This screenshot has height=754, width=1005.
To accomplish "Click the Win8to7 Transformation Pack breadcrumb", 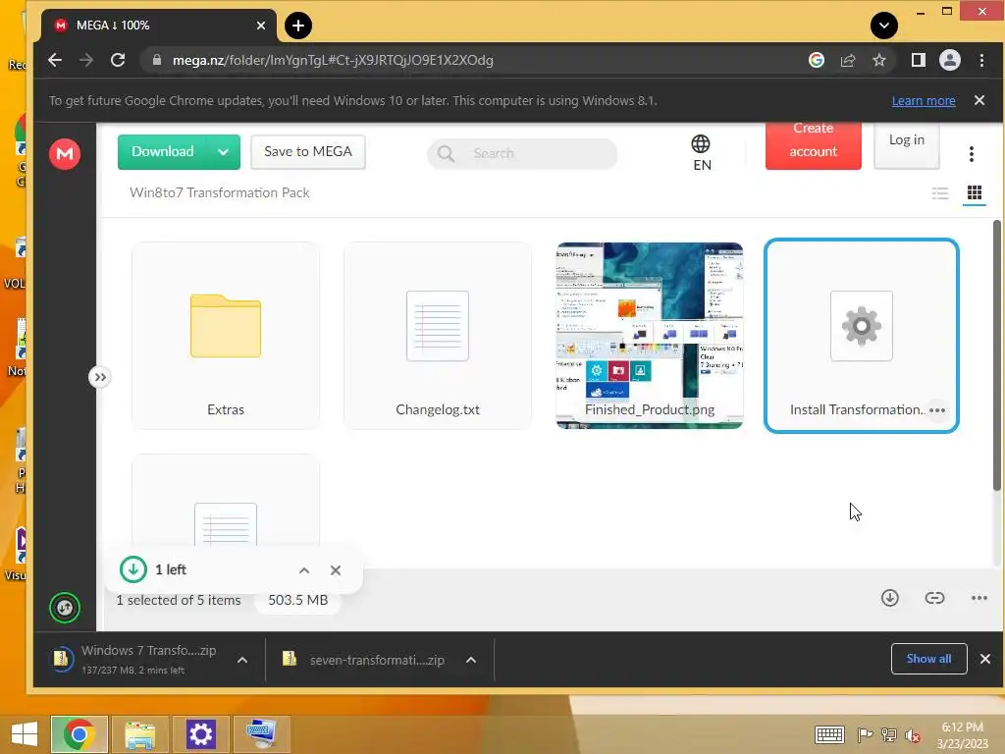I will click(219, 193).
